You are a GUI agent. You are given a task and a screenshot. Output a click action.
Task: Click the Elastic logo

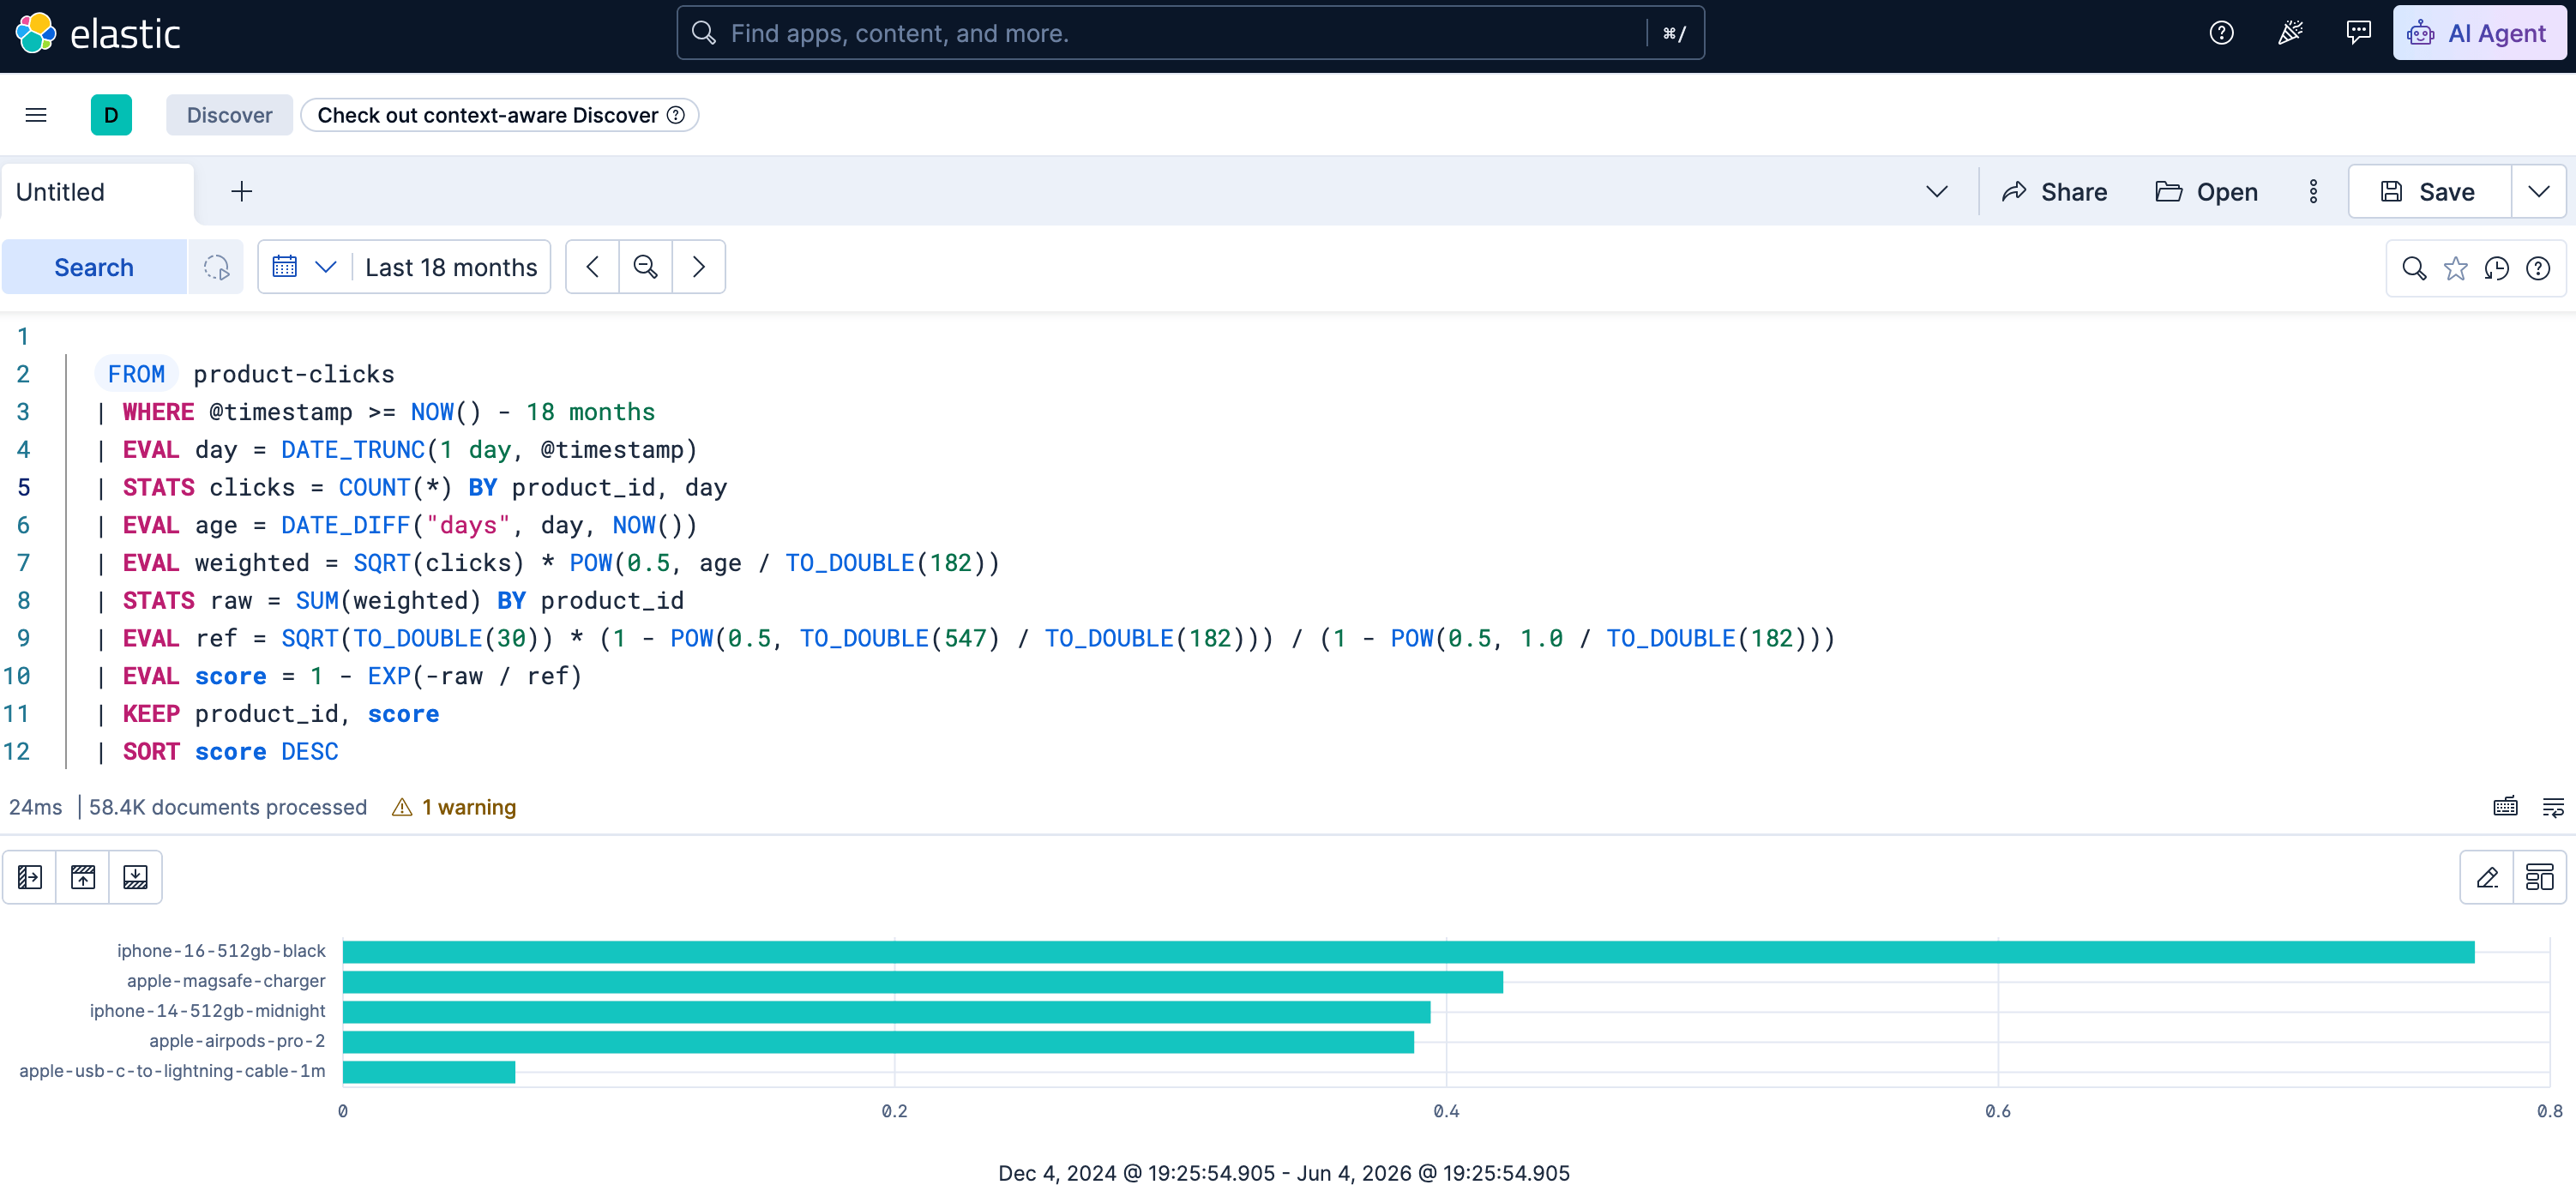pyautogui.click(x=97, y=34)
